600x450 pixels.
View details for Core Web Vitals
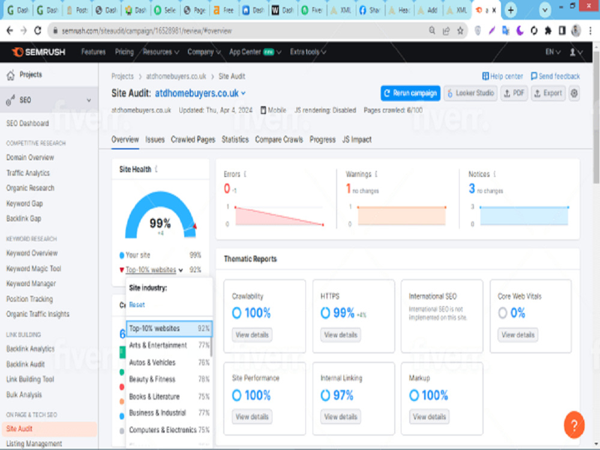(x=518, y=335)
